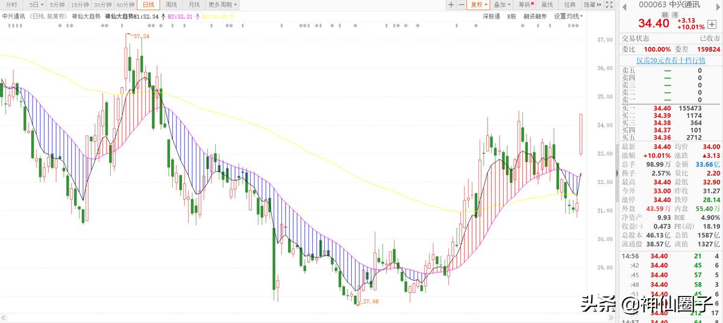This screenshot has height=323, width=723.
Task: Click the plus zoom-in chart icon
Action: tap(451, 5)
